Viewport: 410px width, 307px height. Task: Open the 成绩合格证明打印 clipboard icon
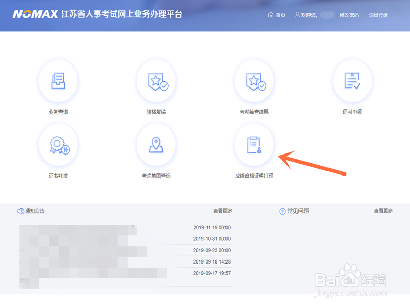(254, 145)
